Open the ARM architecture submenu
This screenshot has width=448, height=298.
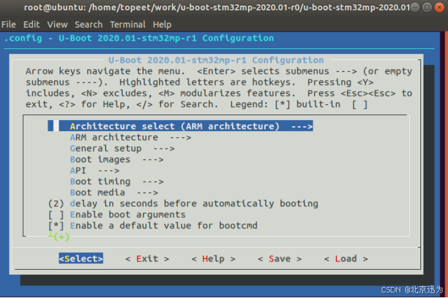click(130, 137)
